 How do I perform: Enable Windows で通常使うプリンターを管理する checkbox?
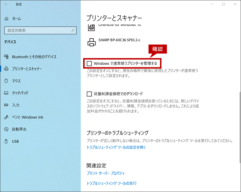(x=89, y=63)
